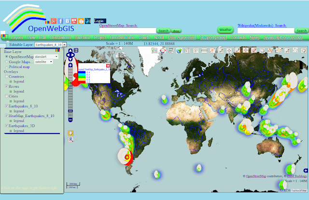Open the Editable Layer dropdown

pos(51,45)
